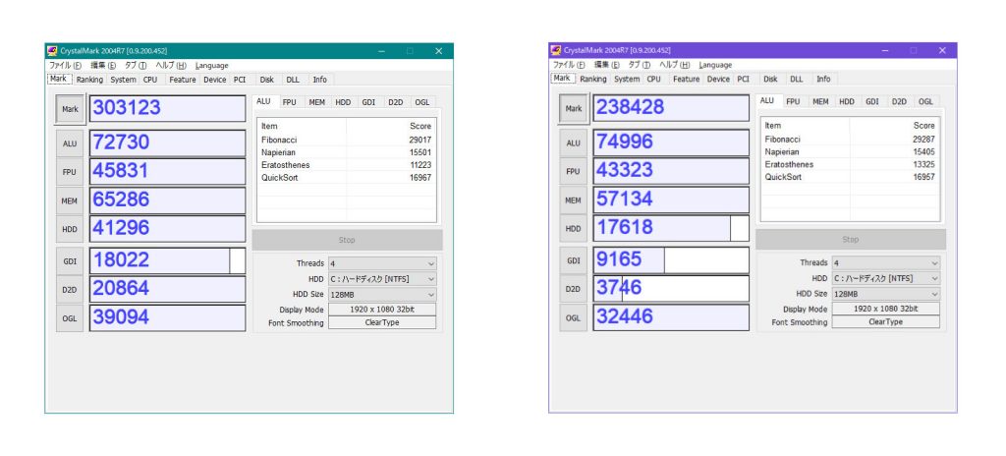Viewport: 1006px width, 456px height.
Task: Click Napierian row in right window
Action: [x=850, y=152]
